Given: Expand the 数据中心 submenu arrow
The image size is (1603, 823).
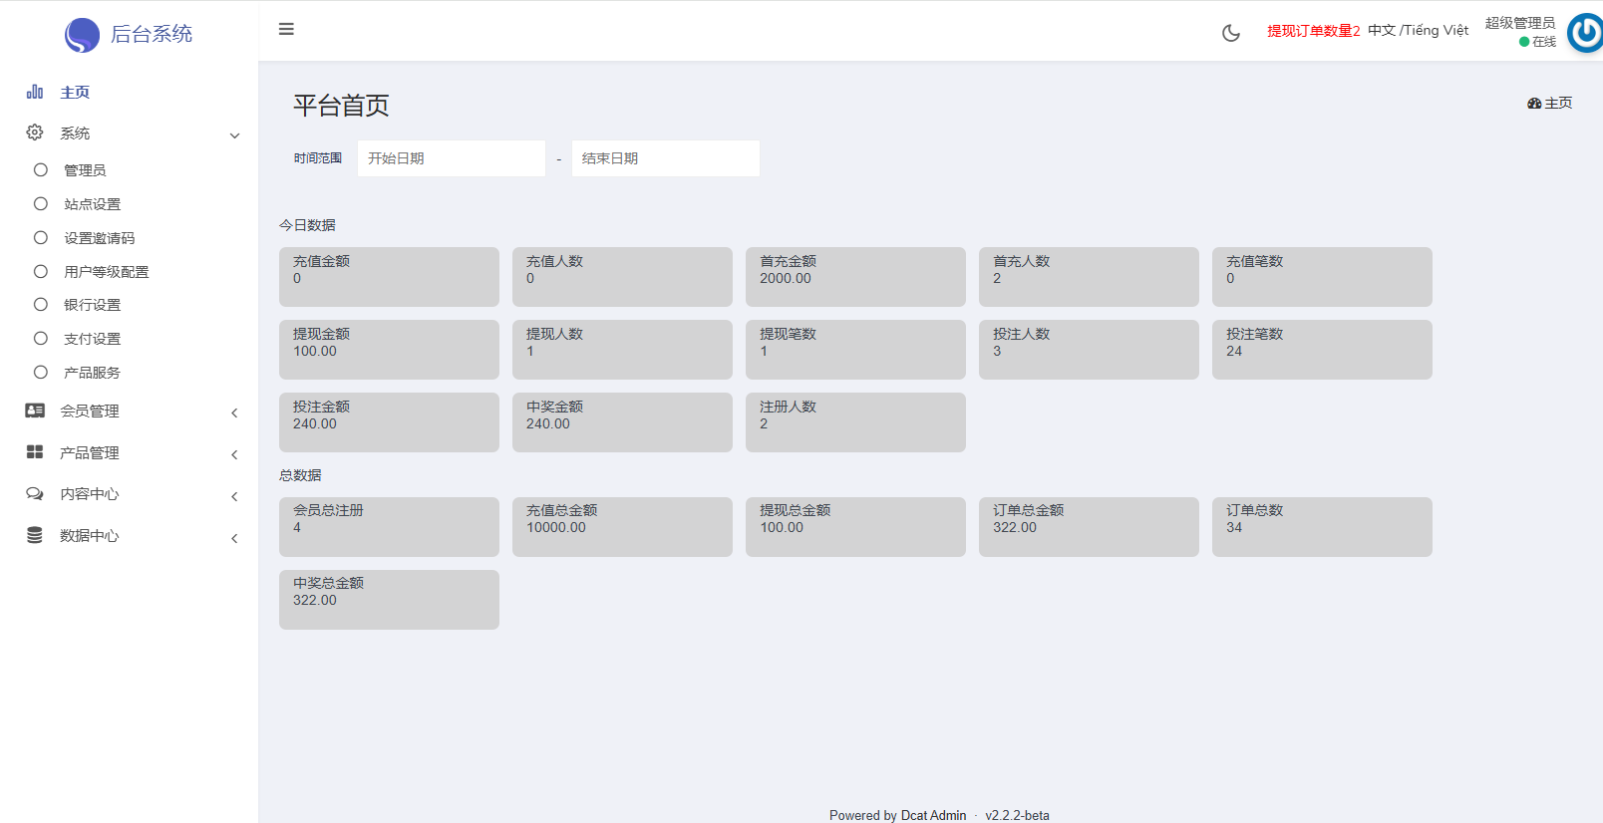Looking at the screenshot, I should click(234, 538).
